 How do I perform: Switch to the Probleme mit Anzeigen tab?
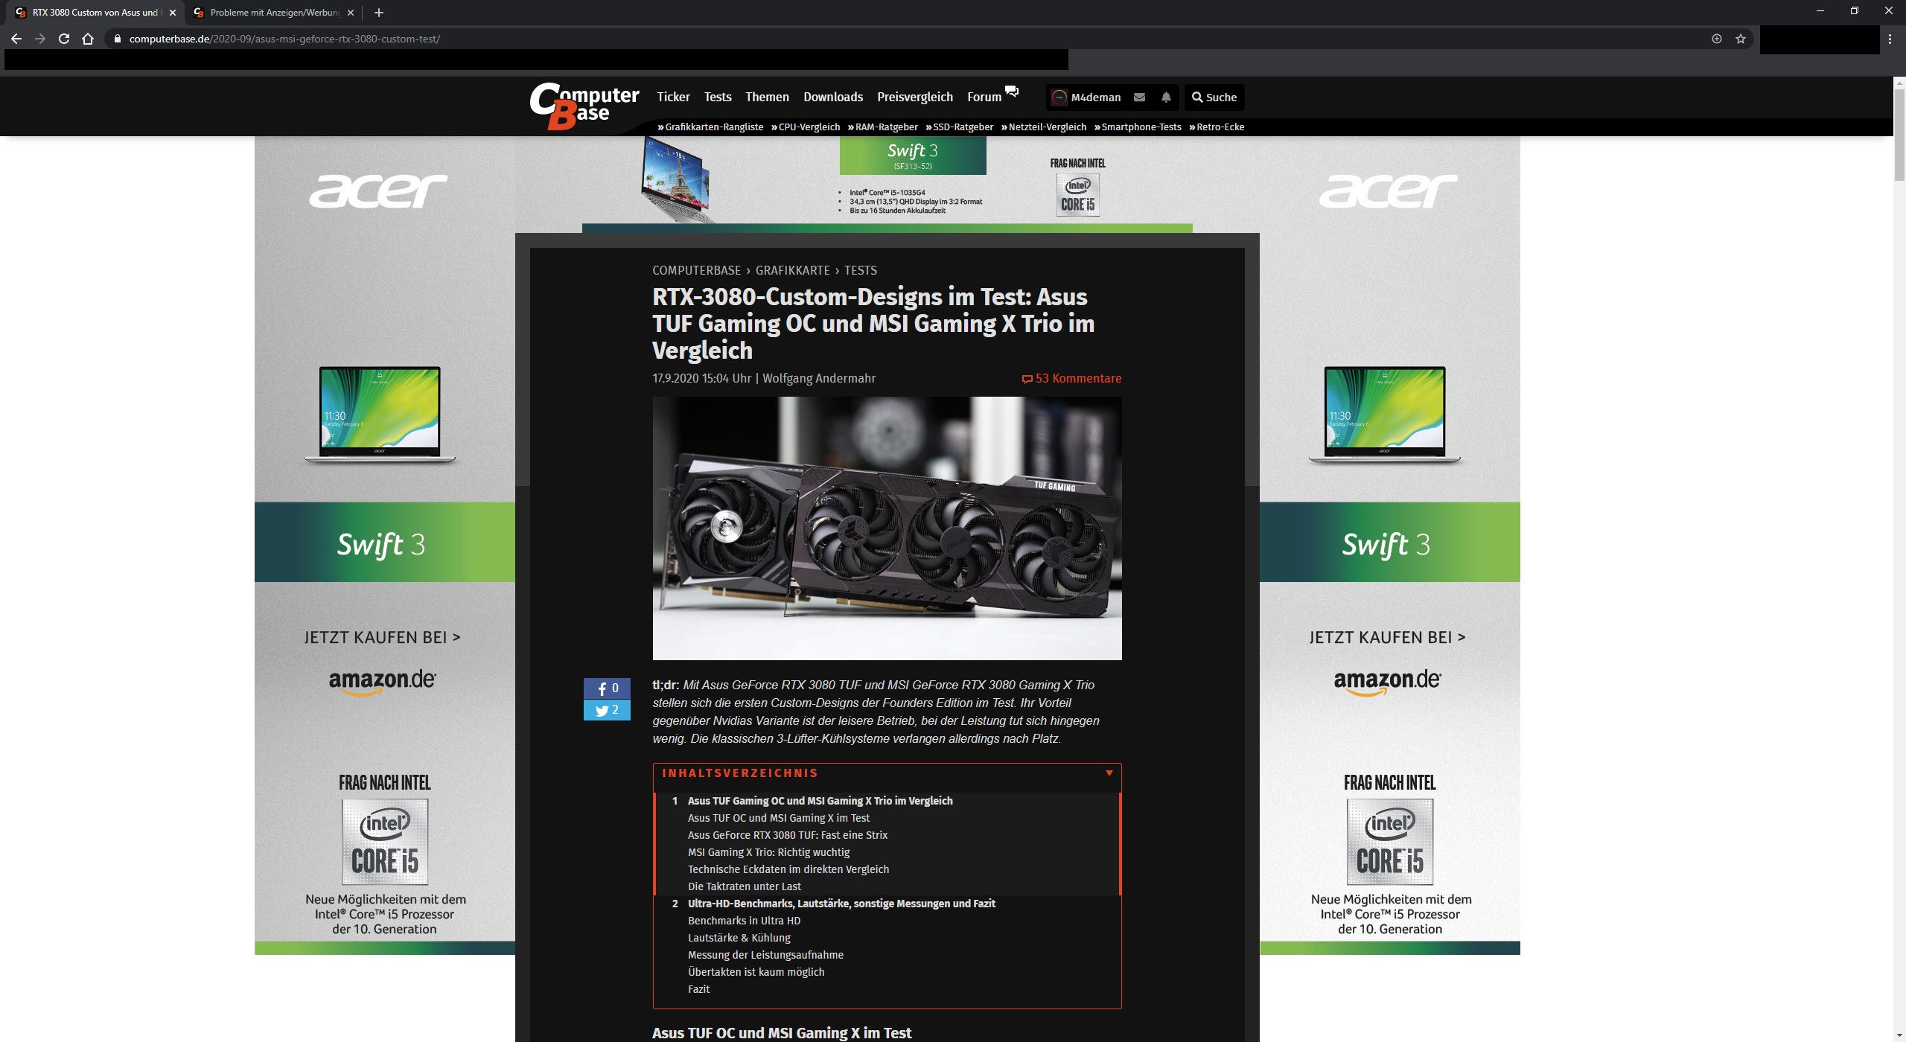[274, 13]
